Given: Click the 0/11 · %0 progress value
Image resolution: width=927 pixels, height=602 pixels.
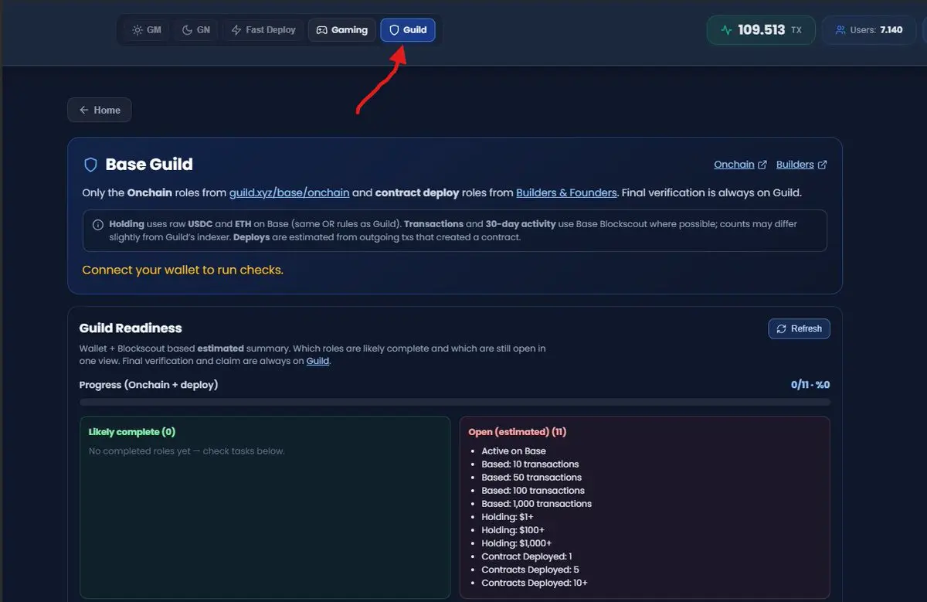Looking at the screenshot, I should [x=810, y=385].
